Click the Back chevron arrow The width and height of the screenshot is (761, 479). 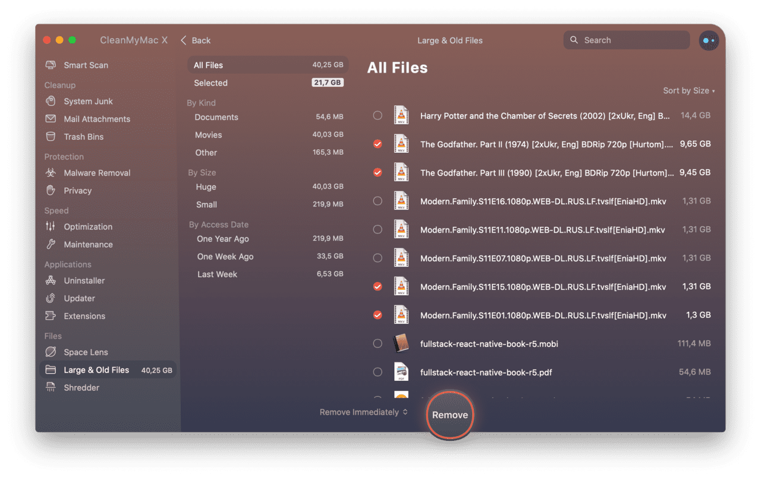click(183, 40)
